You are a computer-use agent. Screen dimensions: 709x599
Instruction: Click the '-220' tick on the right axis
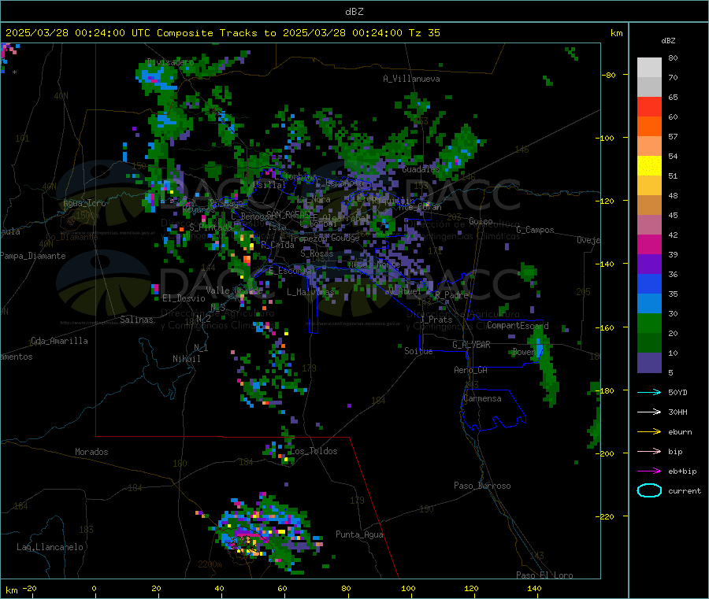pos(607,517)
